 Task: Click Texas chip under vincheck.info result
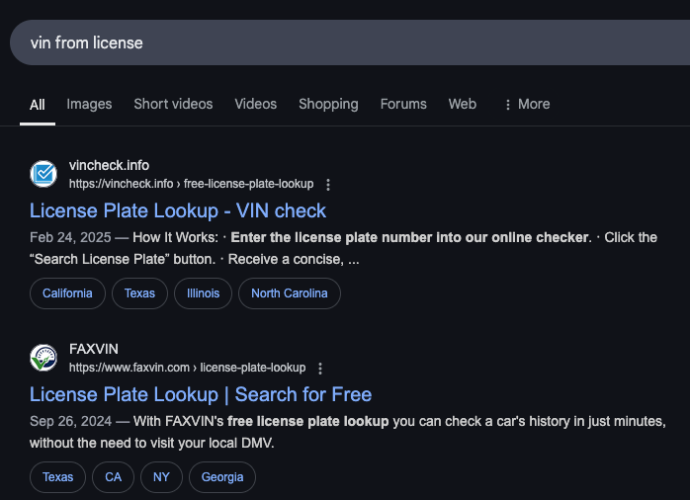tap(139, 293)
